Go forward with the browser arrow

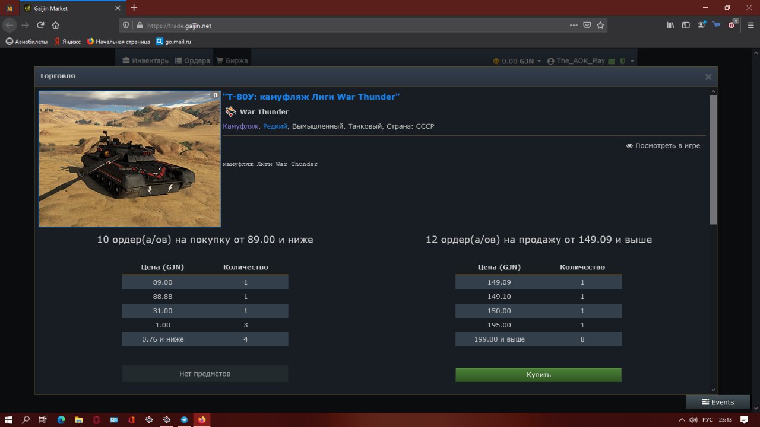click(x=25, y=26)
